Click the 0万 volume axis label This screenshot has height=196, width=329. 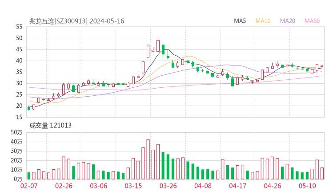pyautogui.click(x=18, y=179)
